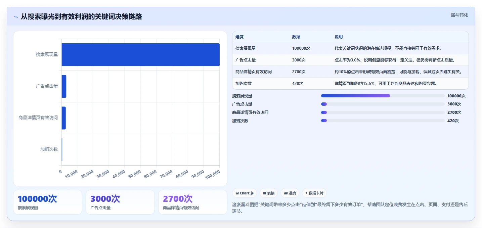482x228 pixels.
Task: Click the 广告点击量 label beside the progress bar
Action: pos(242,104)
